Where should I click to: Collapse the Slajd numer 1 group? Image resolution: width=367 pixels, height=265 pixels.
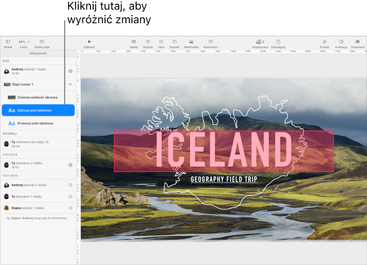[x=70, y=84]
